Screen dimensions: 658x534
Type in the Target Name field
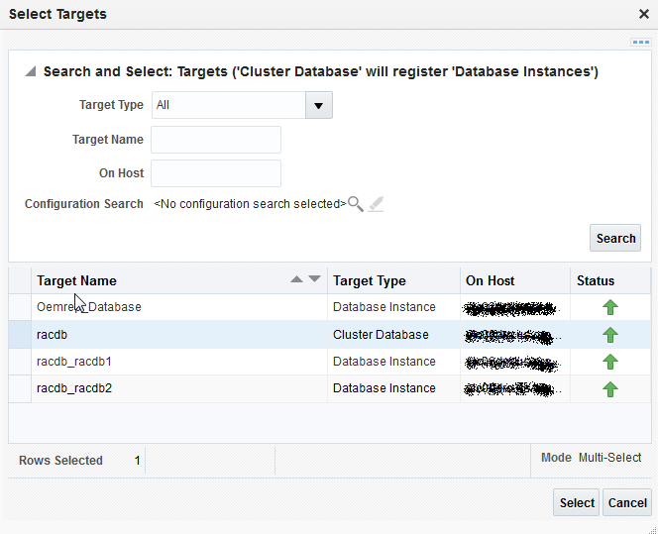tap(216, 140)
